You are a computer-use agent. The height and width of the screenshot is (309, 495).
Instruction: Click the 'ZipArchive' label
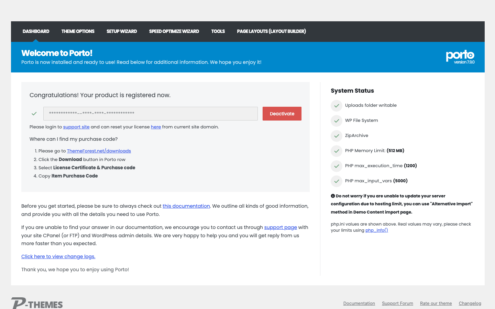click(356, 135)
